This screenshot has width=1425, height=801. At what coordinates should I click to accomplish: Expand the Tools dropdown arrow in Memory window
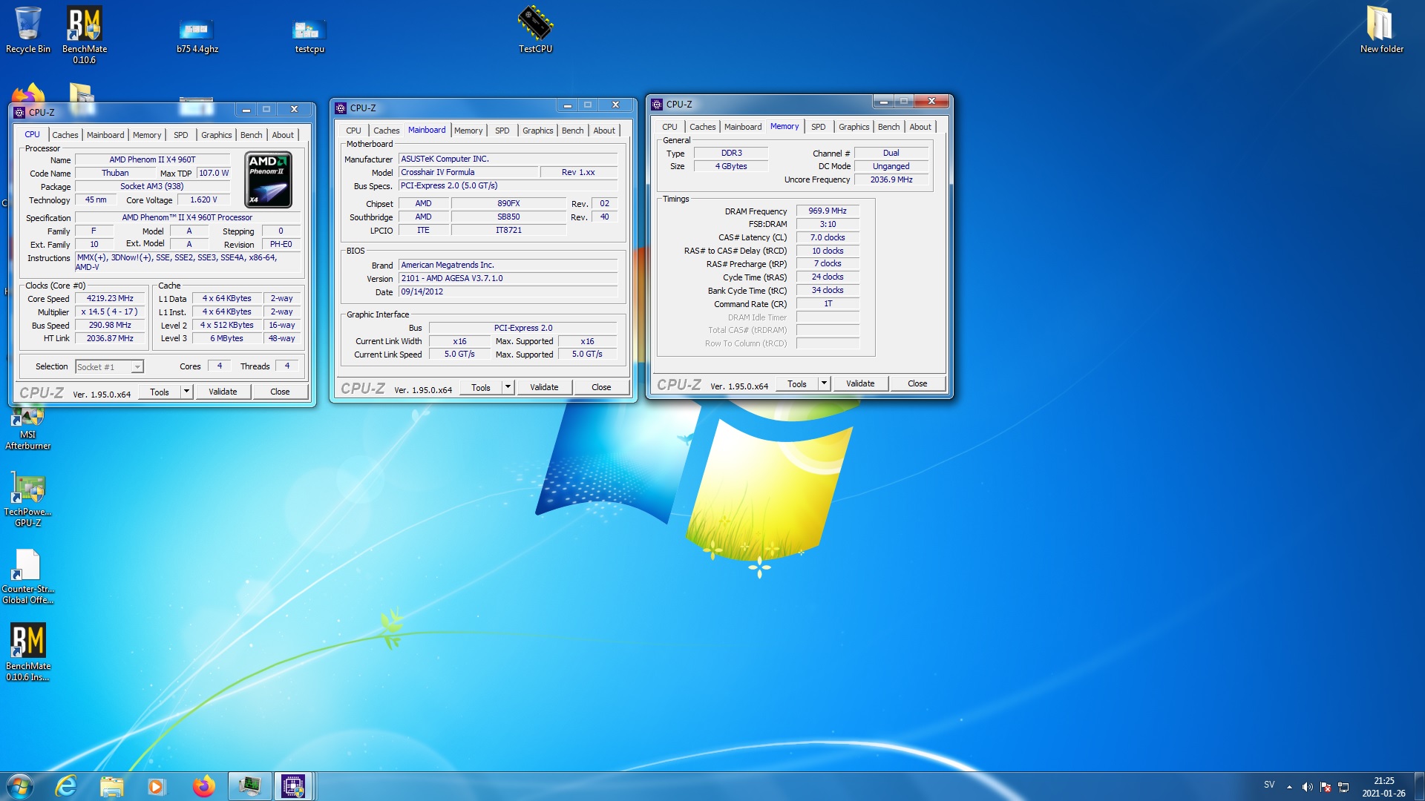825,383
